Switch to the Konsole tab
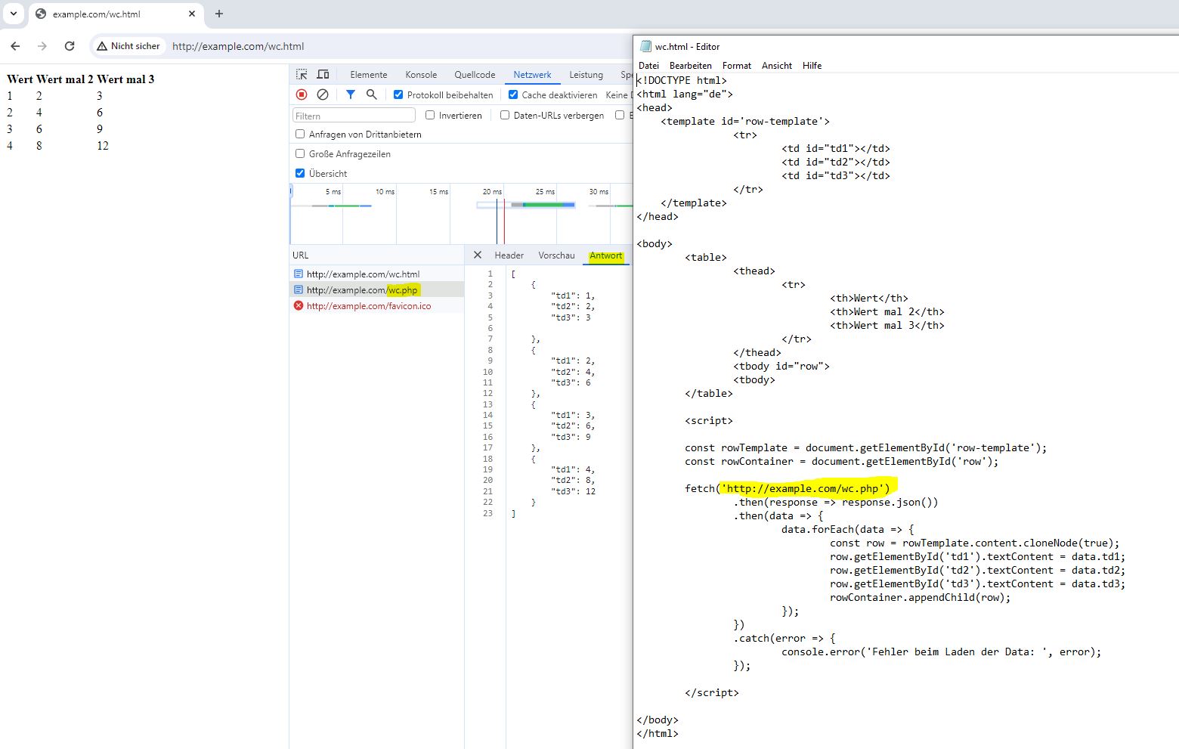1179x749 pixels. (x=421, y=75)
